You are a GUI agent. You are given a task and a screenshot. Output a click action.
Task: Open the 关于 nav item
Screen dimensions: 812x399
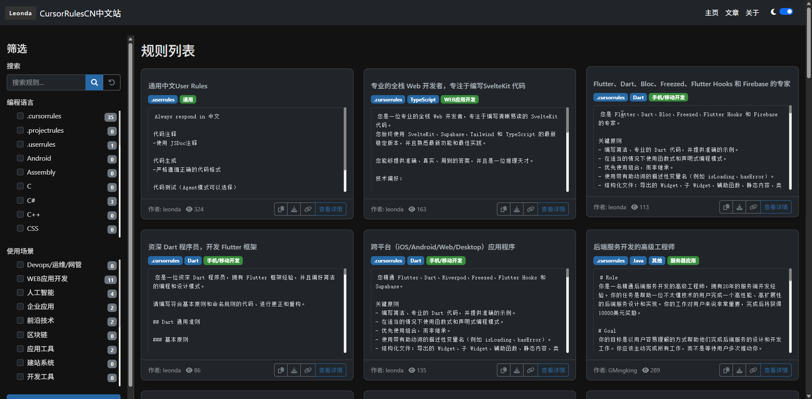752,13
